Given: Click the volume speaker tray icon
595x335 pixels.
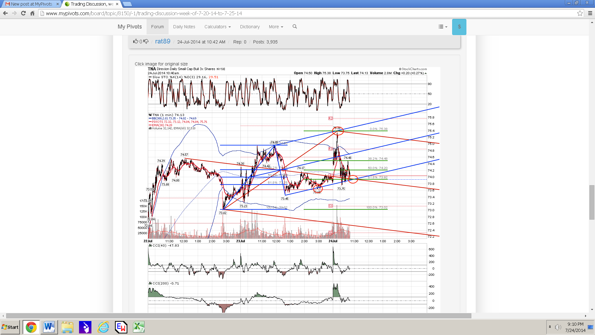Looking at the screenshot, I should [x=558, y=327].
